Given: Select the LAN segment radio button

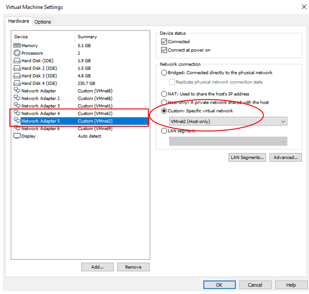Looking at the screenshot, I should point(164,131).
